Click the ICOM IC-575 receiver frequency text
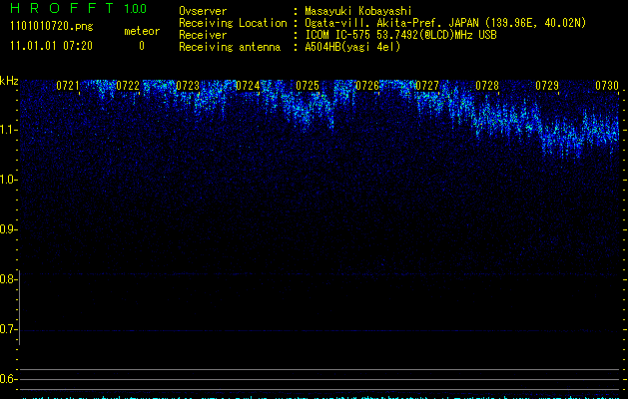The image size is (628, 399). 401,35
